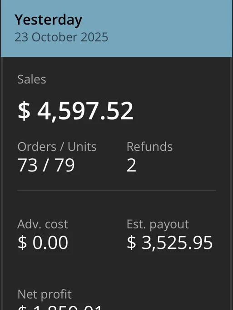Click the divider line under Orders
This screenshot has width=233, height=310.
116,190
